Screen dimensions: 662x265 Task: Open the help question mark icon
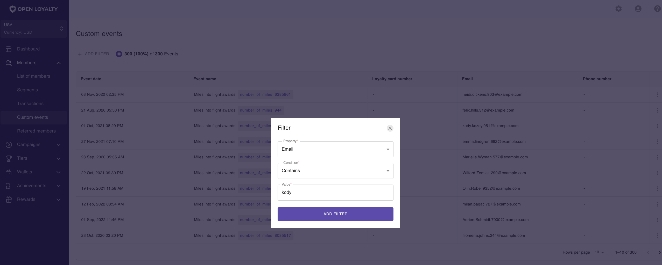658,9
